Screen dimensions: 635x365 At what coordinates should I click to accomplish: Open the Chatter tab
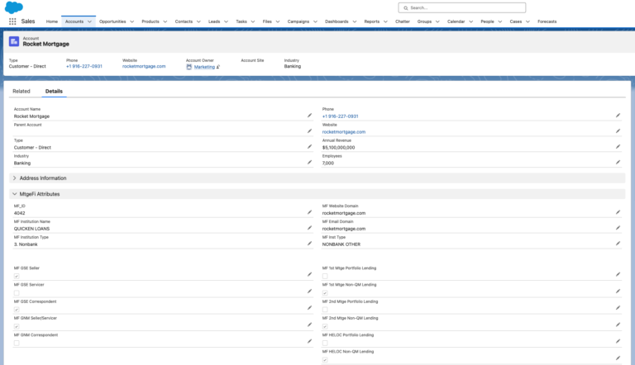pyautogui.click(x=403, y=21)
